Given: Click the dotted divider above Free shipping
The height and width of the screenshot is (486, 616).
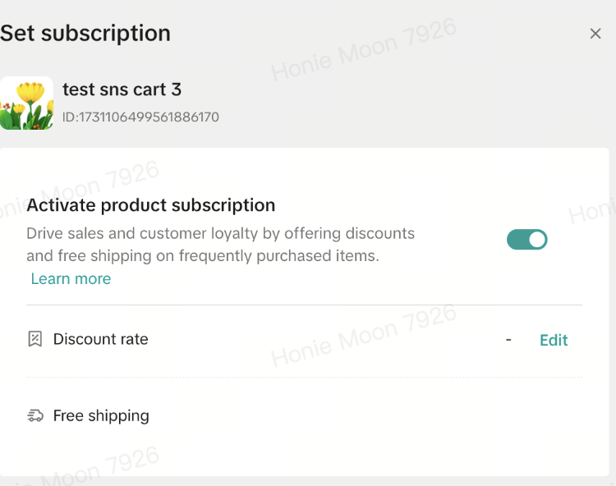Looking at the screenshot, I should (304, 378).
